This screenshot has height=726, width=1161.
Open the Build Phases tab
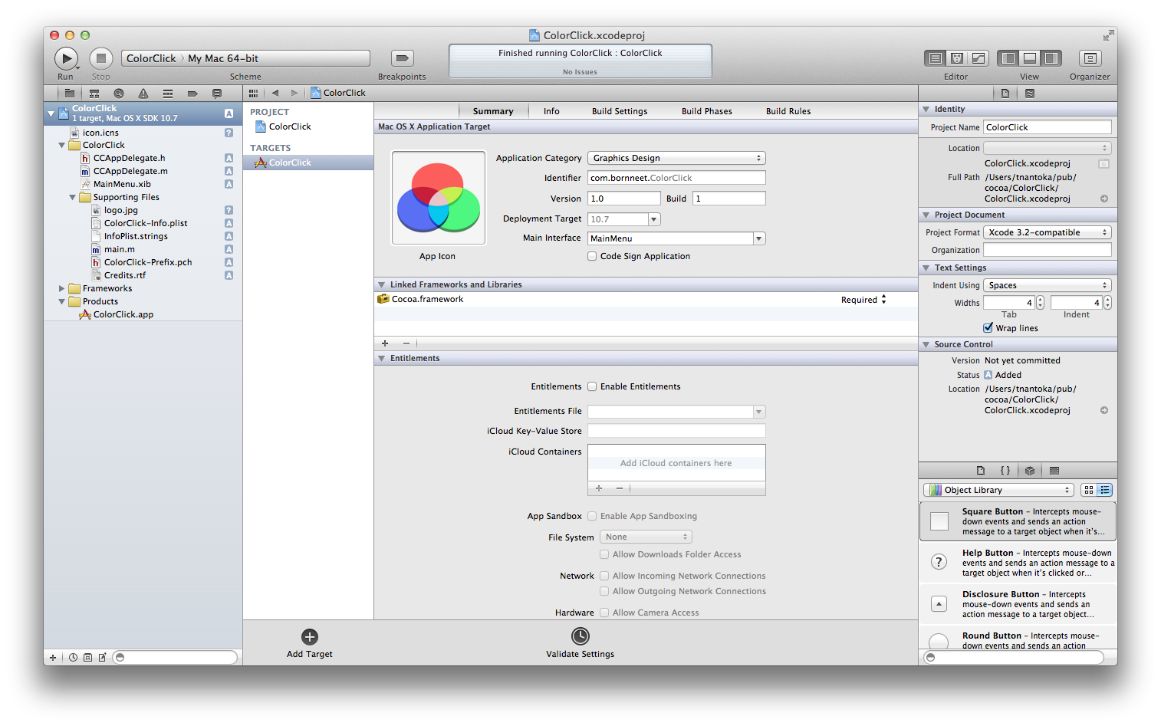point(707,111)
